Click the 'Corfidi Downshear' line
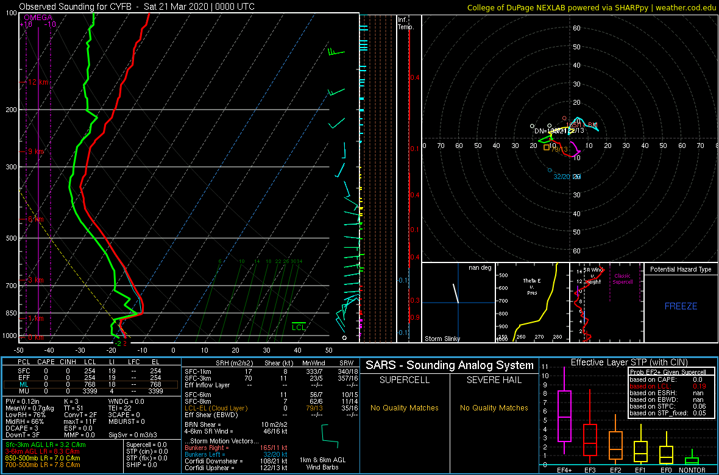The image size is (719, 475). click(x=236, y=461)
